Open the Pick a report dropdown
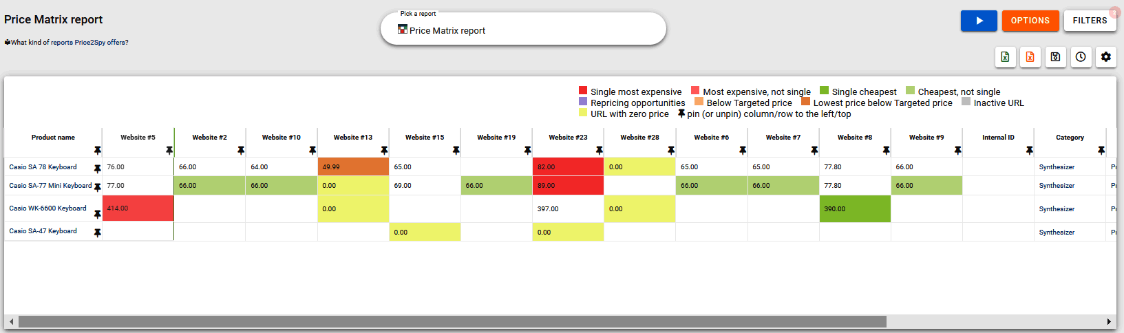This screenshot has width=1124, height=333. pos(523,30)
